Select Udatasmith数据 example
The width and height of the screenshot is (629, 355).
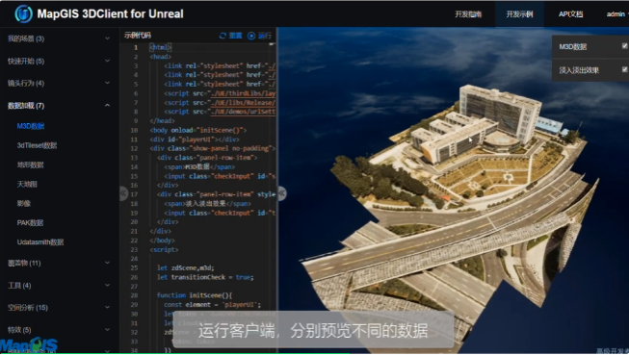[x=40, y=242]
